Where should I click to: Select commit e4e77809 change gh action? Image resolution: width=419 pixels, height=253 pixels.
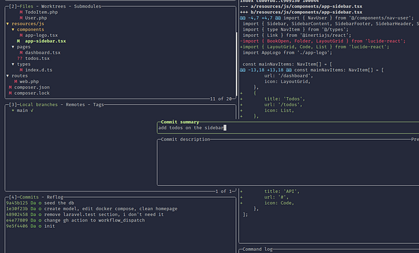tap(75, 220)
